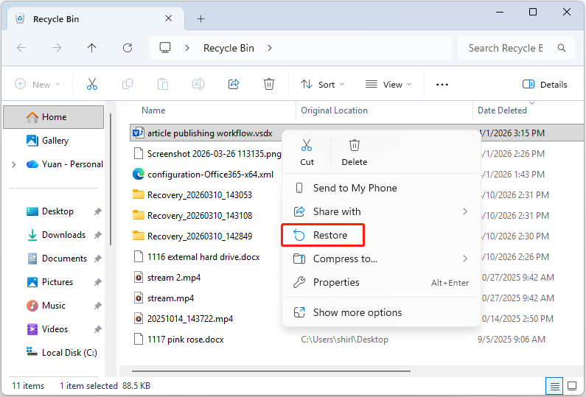Click the Edge icon of configuration-Office365-x64.xml

pyautogui.click(x=139, y=174)
